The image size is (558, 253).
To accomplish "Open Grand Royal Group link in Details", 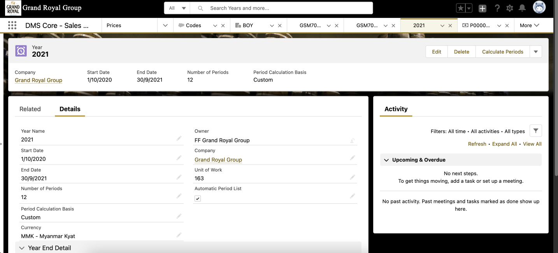I will pyautogui.click(x=218, y=159).
